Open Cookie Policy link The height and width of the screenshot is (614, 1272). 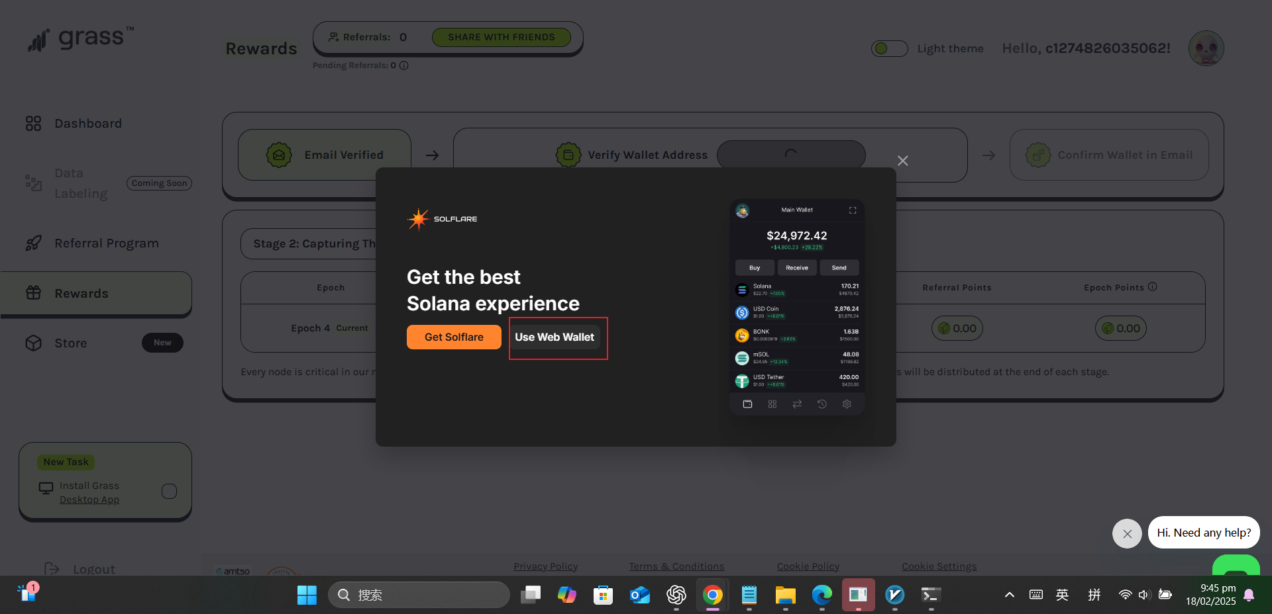click(808, 566)
